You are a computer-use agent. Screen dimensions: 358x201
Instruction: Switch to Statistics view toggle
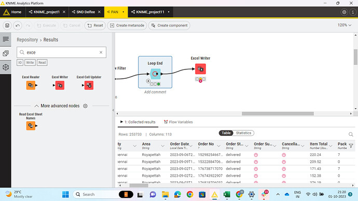click(x=243, y=133)
